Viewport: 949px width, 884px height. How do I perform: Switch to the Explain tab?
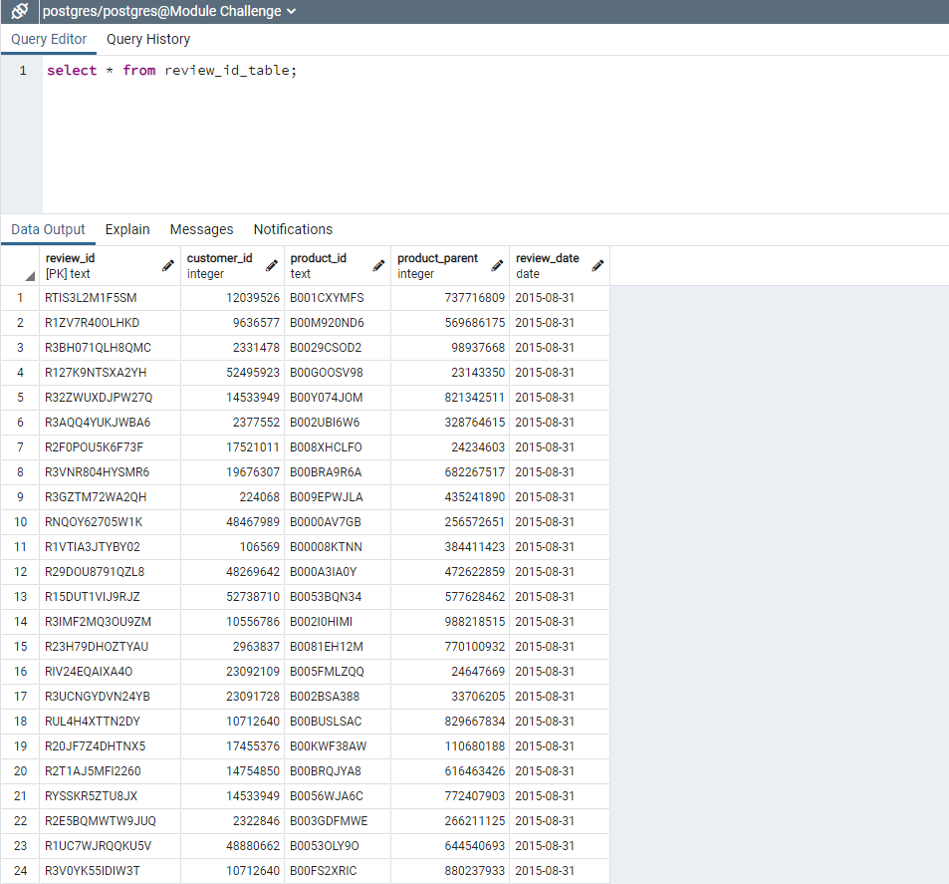click(127, 229)
